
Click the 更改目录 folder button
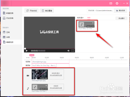(121, 11)
